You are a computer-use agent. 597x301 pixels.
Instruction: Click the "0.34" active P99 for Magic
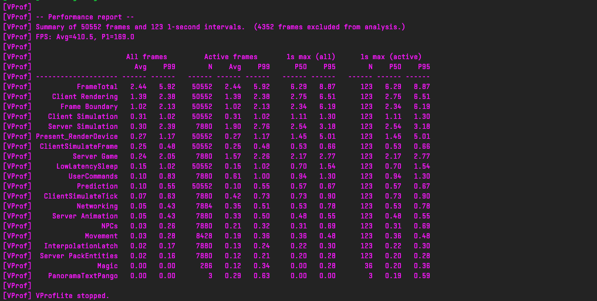[262, 266]
